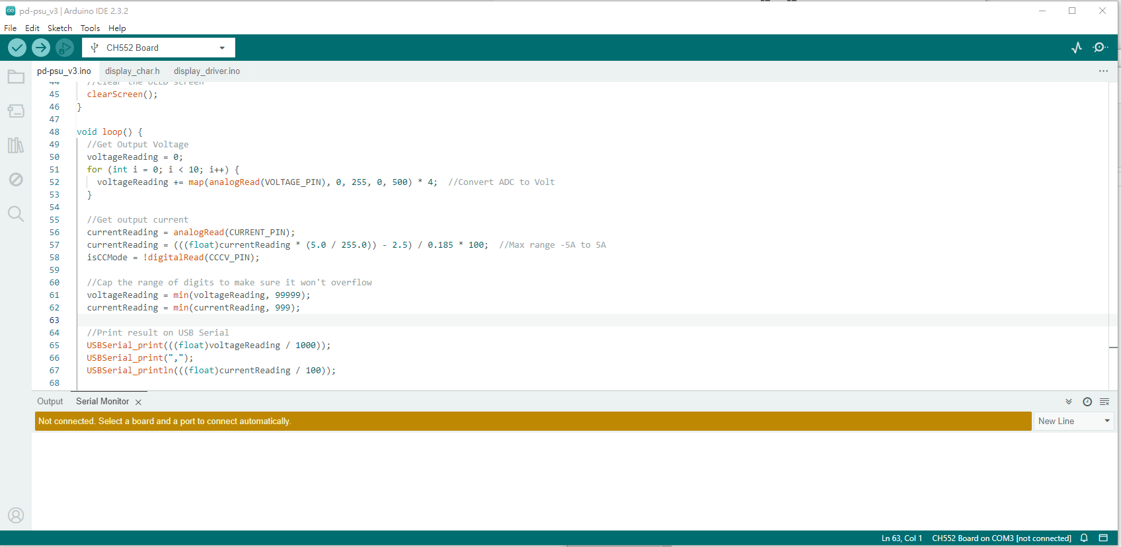This screenshot has height=547, width=1121.
Task: Switch to pd-psu_v3.ino tab
Action: click(64, 71)
